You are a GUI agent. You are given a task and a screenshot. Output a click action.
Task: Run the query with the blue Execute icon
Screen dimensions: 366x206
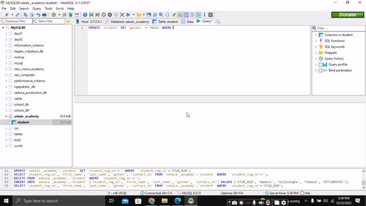[x=128, y=15]
